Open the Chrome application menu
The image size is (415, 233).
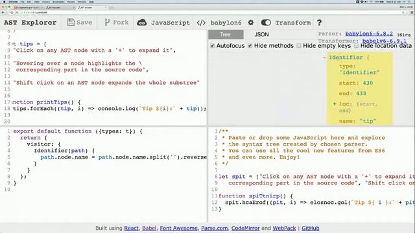(13, 1)
